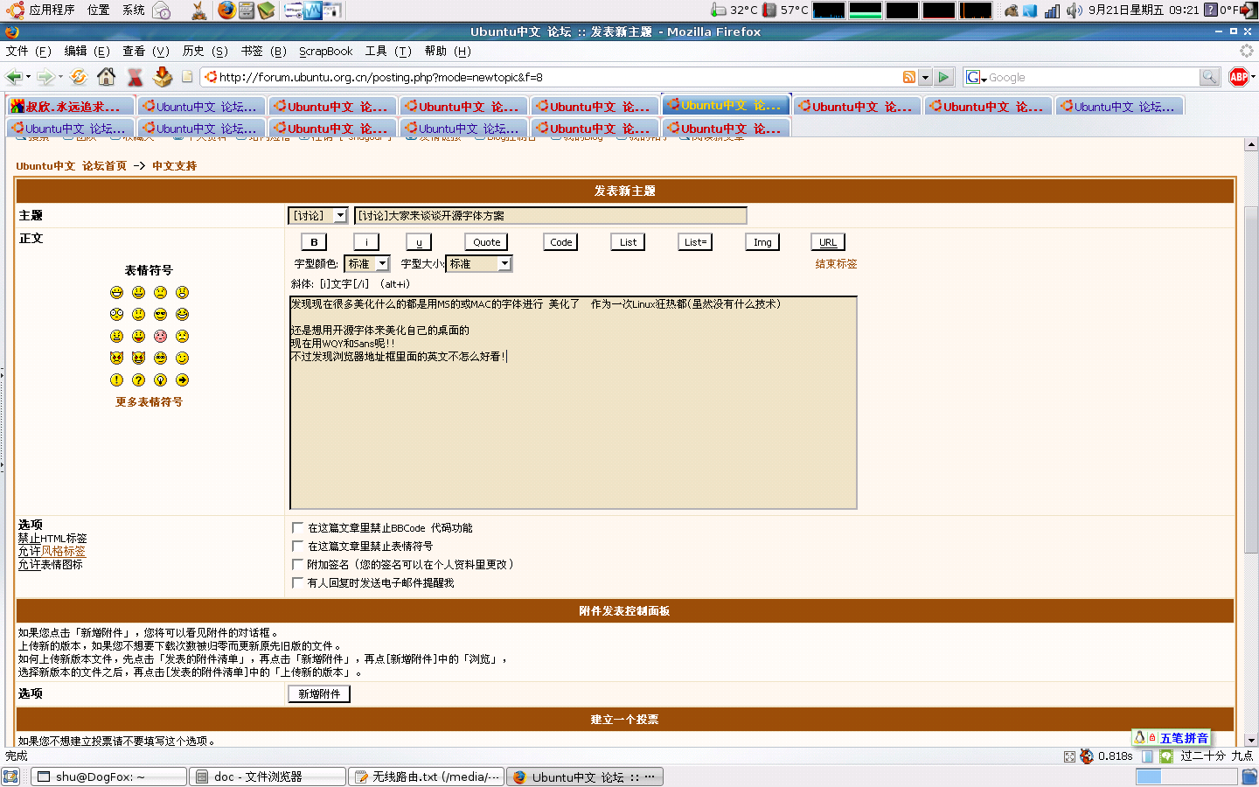Viewport: 1259px width, 787px height.
Task: Click the Quote BBCode button
Action: [x=487, y=242]
